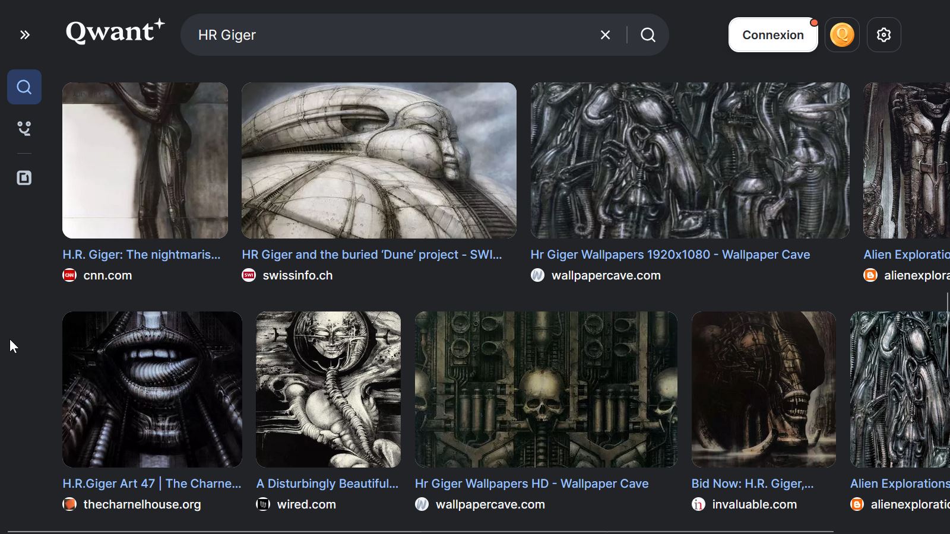Open the swissinfo Dune project image
The height and width of the screenshot is (534, 950).
click(379, 160)
